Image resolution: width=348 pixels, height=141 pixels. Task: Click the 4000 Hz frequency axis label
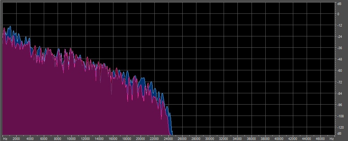coord(30,139)
